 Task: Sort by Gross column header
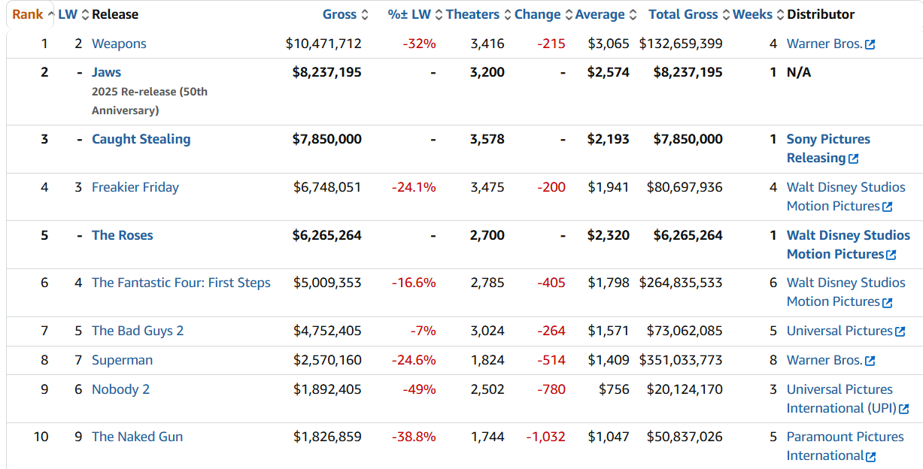[339, 14]
